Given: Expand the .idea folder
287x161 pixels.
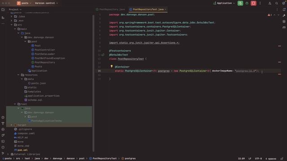Looking at the screenshot, I should point(11,17).
